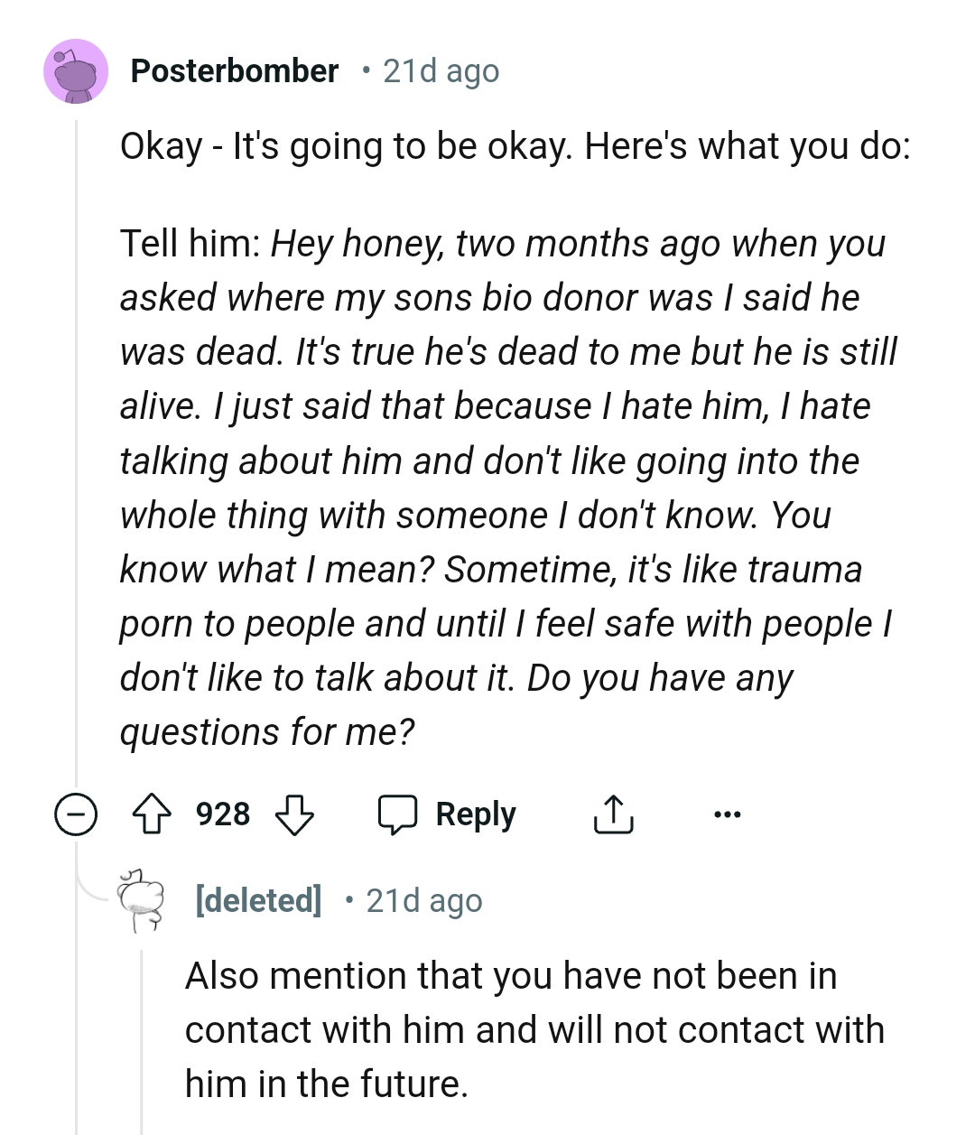This screenshot has height=1135, width=975.
Task: Click the timestamp on the deleted user's reply
Action: (x=424, y=900)
